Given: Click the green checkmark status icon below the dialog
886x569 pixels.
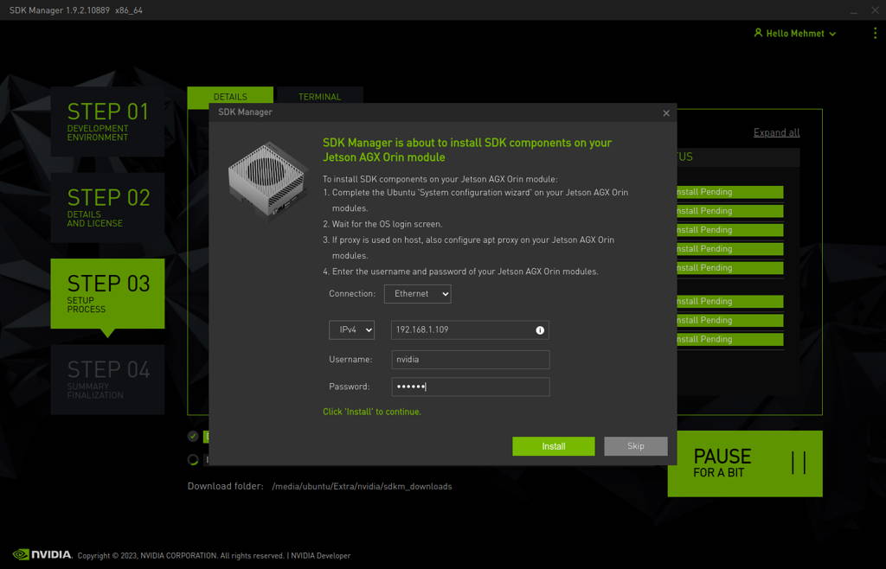Looking at the screenshot, I should (x=193, y=436).
